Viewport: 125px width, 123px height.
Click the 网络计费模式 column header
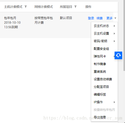(x=44, y=7)
